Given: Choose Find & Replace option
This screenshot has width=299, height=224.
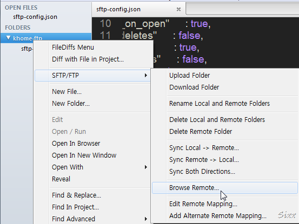Looking at the screenshot, I should 76,195.
